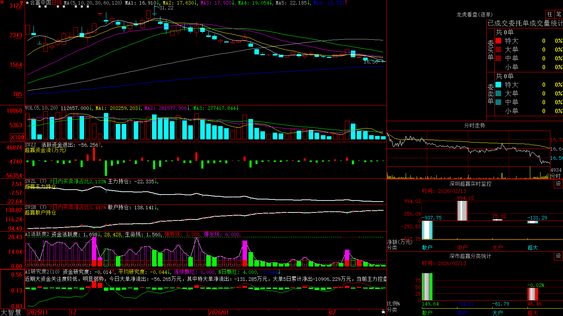
Task: Click red 特大 buy order color swatch
Action: [x=498, y=41]
